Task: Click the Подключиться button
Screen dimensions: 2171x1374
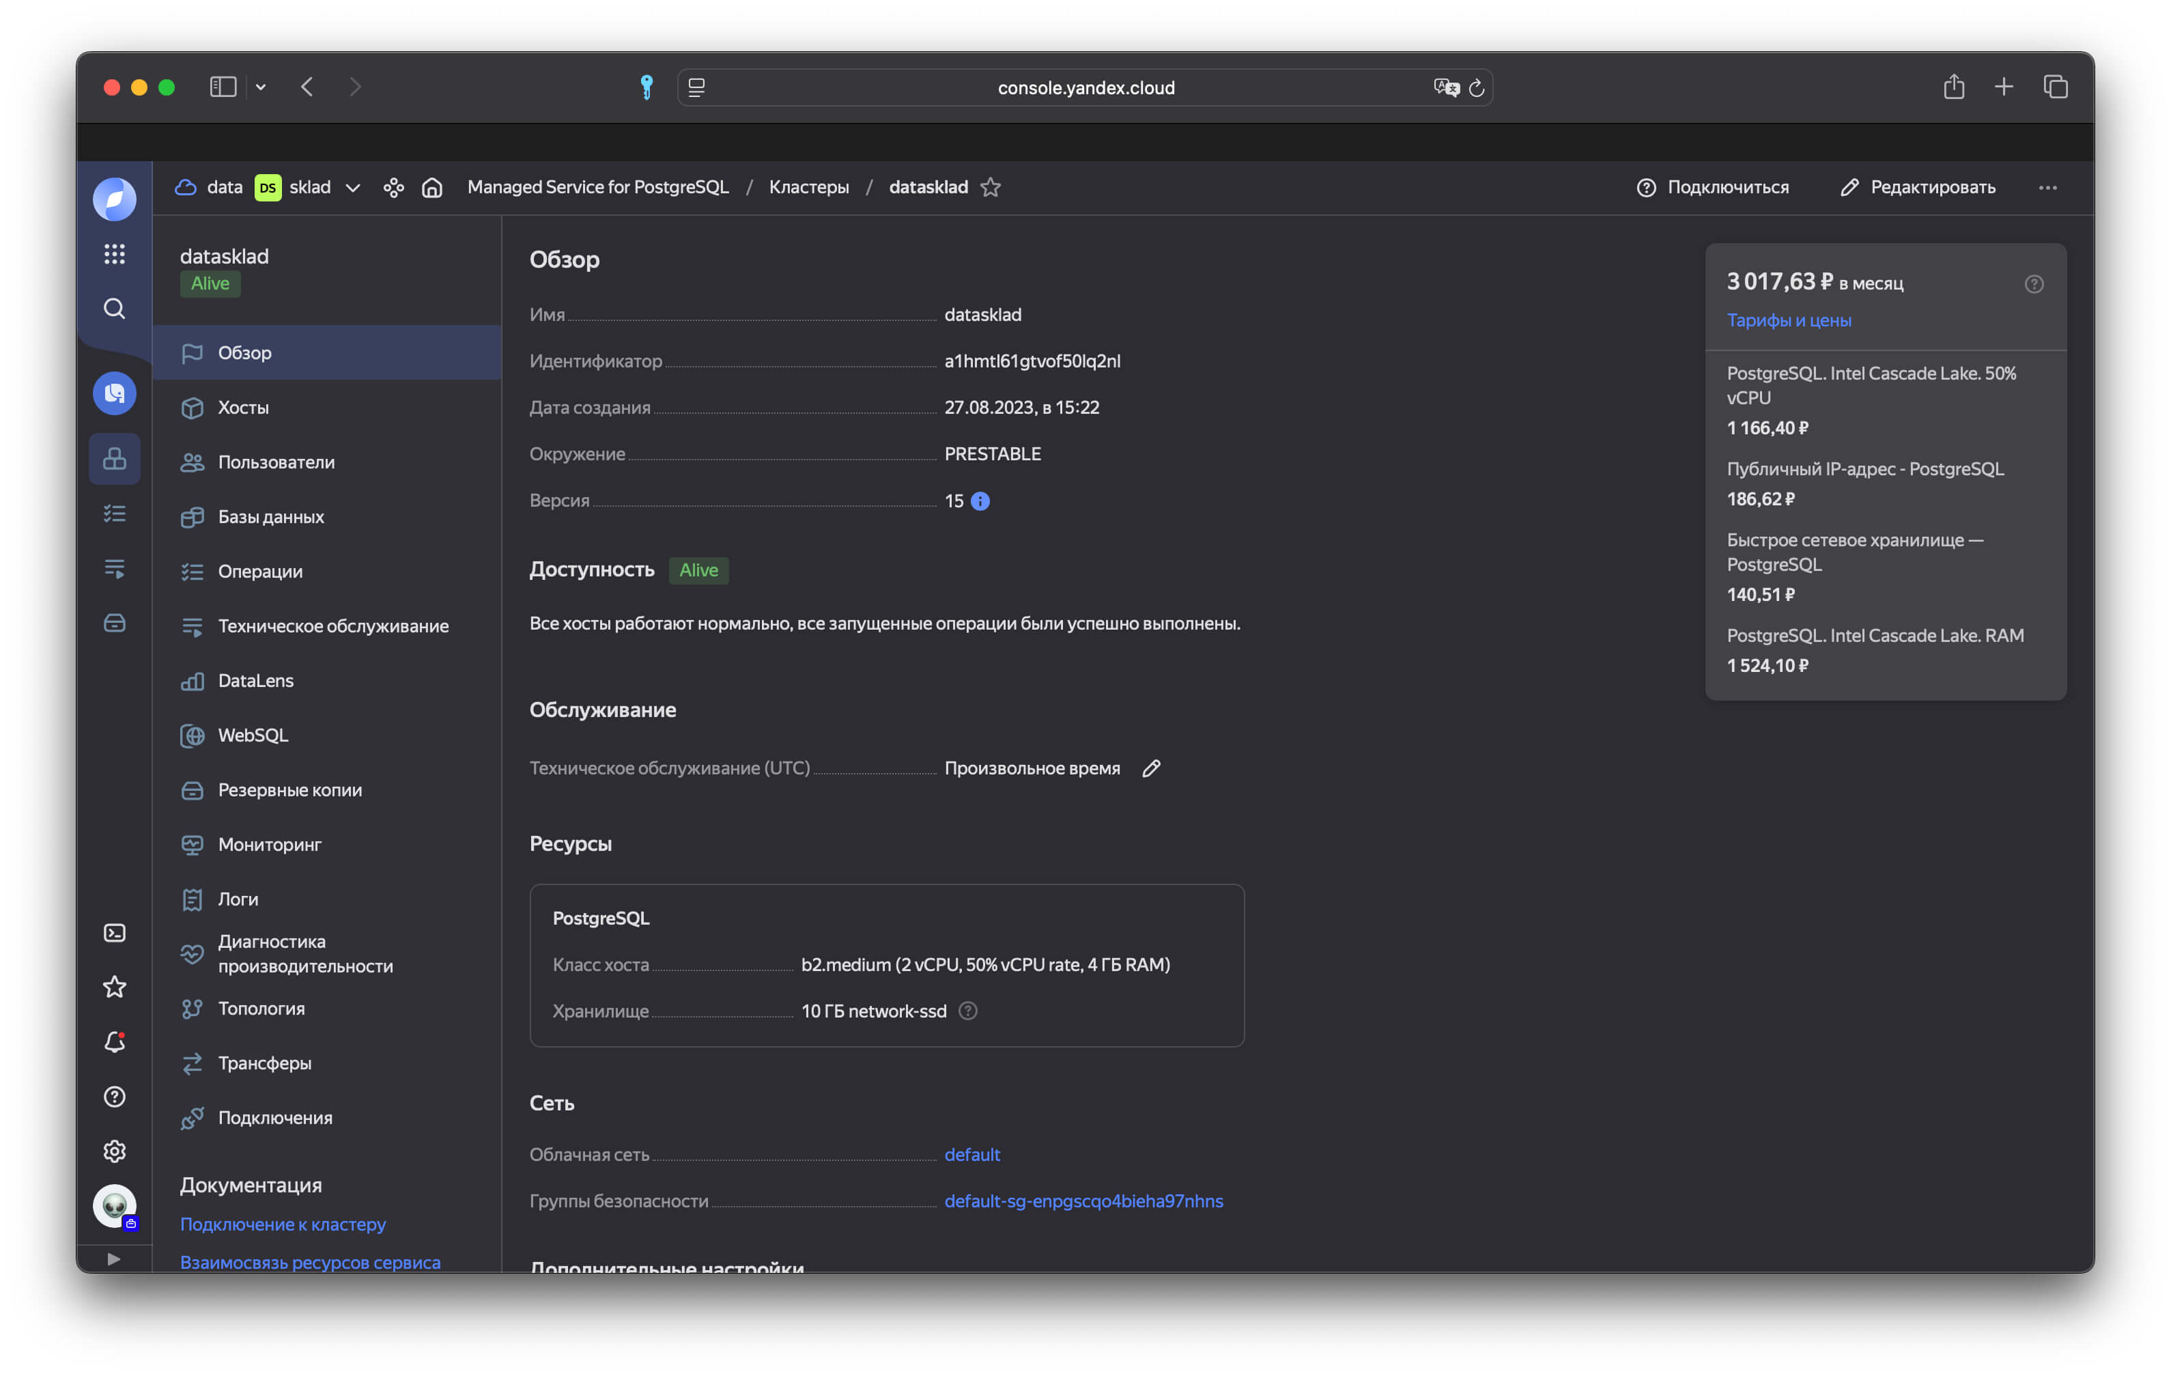Action: 1712,188
